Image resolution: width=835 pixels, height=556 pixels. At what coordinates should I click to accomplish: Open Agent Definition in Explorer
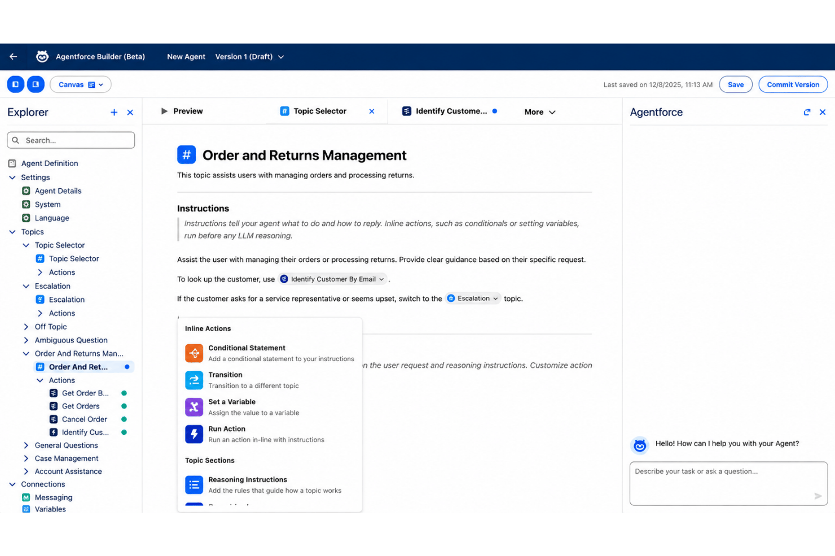50,163
